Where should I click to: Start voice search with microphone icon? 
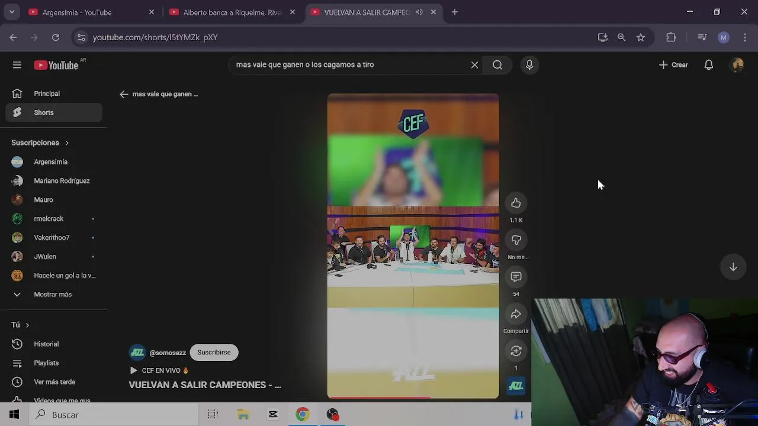click(x=529, y=65)
